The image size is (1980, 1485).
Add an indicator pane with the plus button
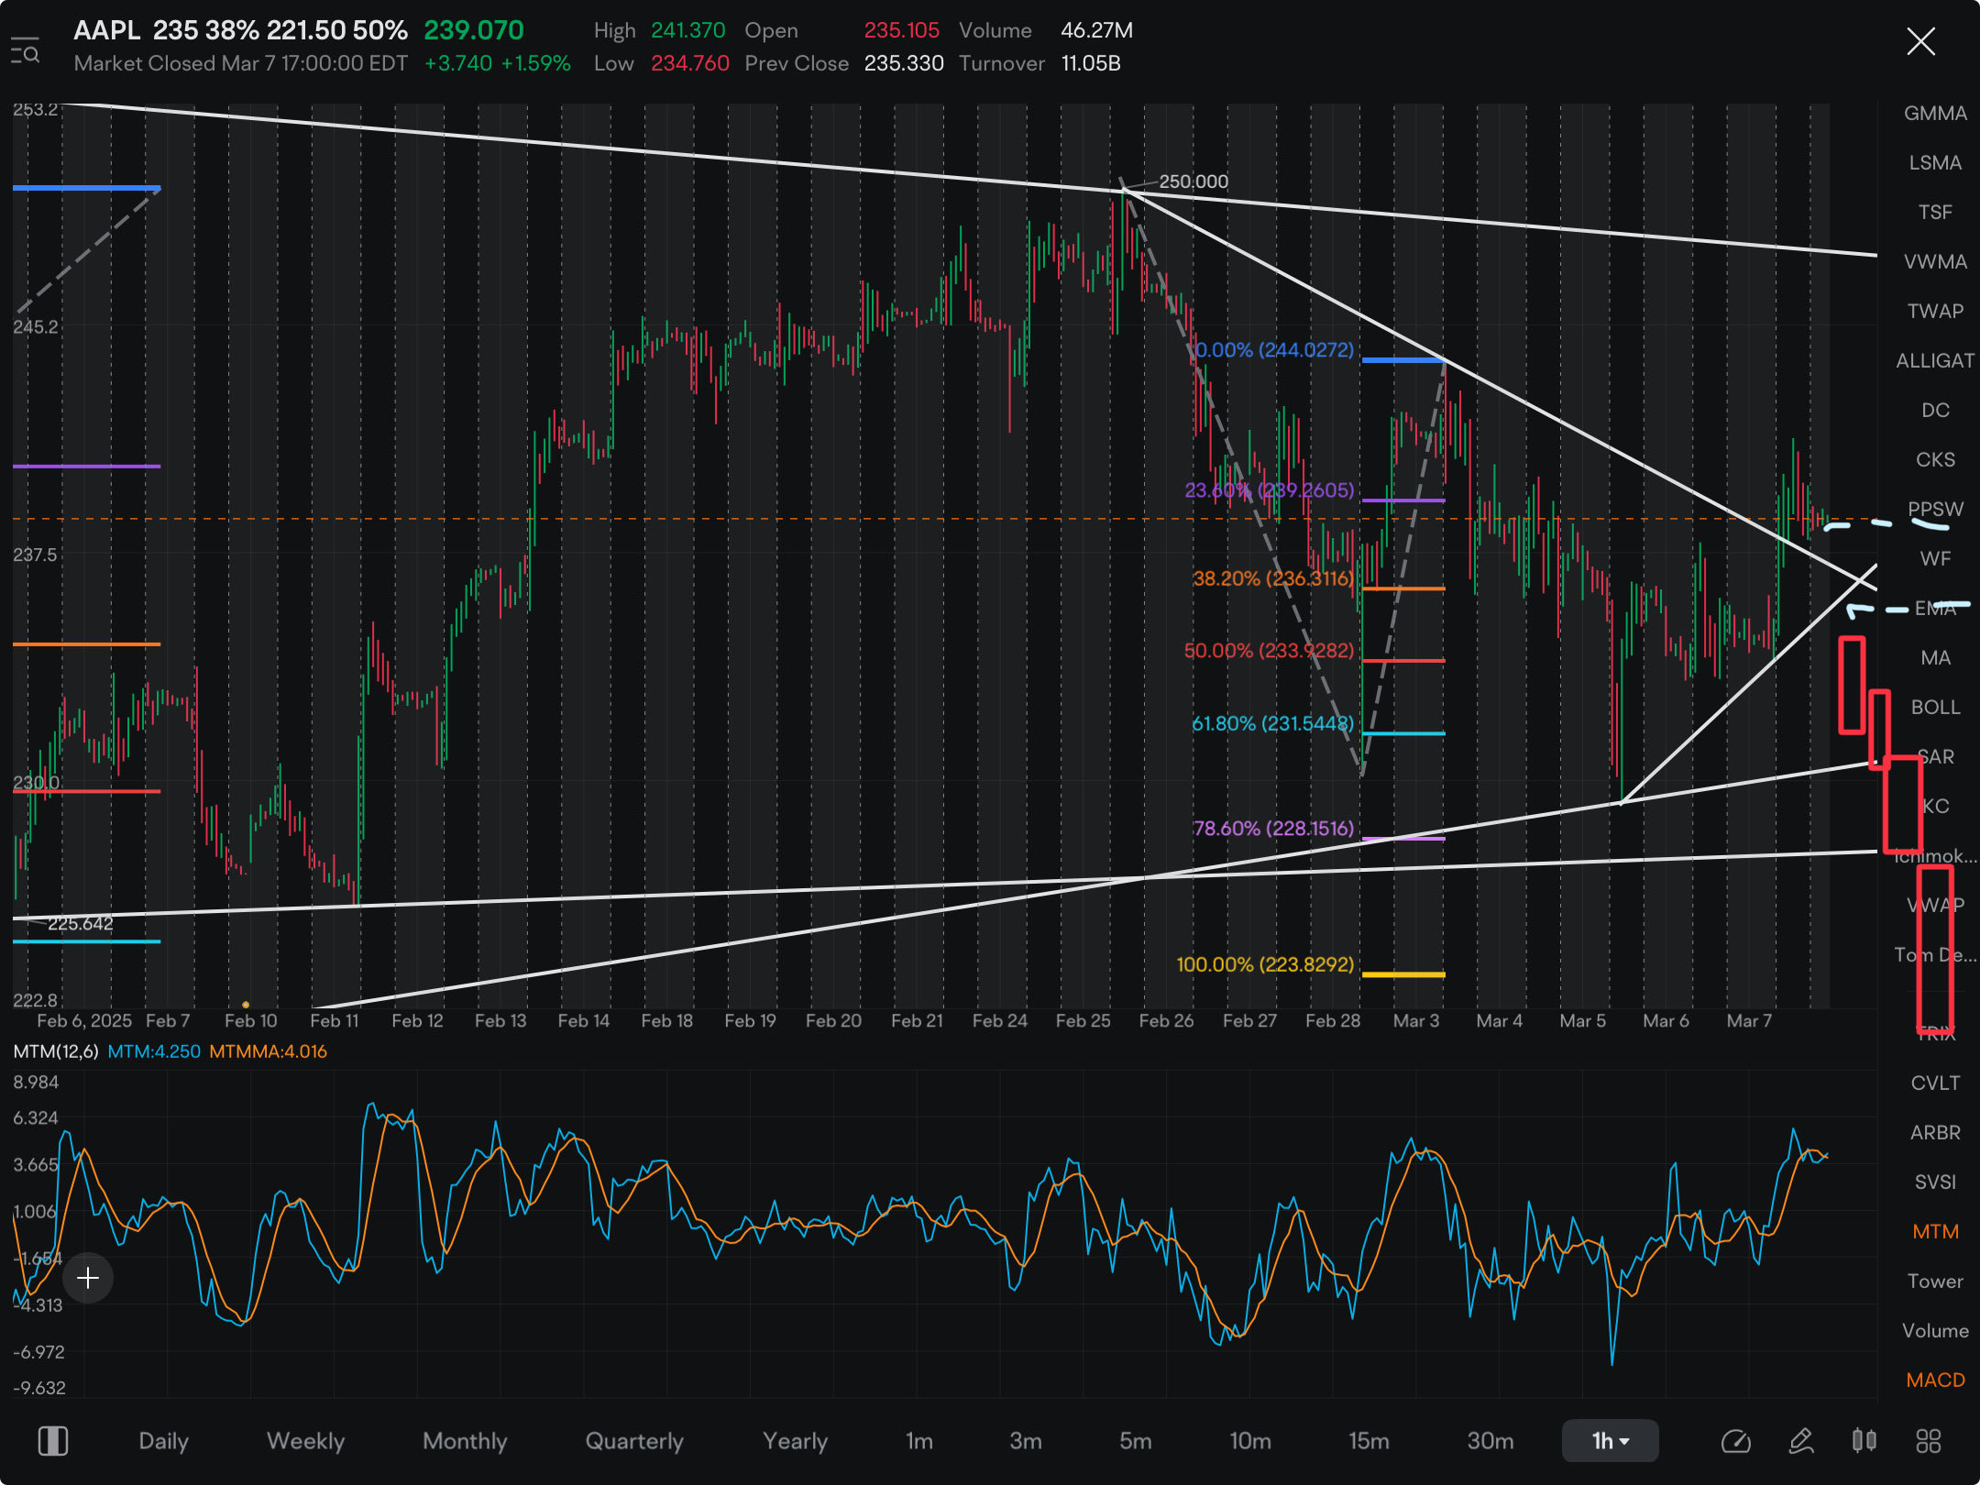[x=88, y=1278]
